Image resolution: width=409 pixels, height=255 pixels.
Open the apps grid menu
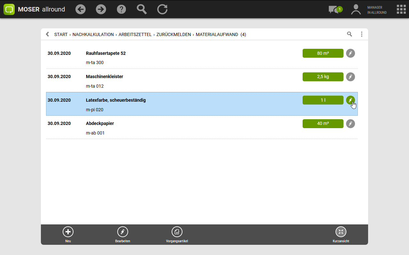click(x=401, y=9)
